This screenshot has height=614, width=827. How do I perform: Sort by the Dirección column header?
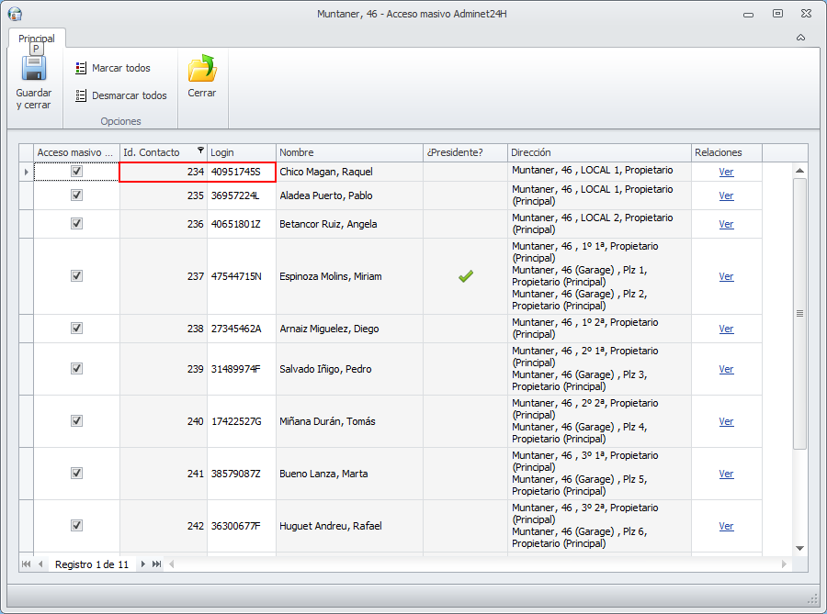coord(599,152)
